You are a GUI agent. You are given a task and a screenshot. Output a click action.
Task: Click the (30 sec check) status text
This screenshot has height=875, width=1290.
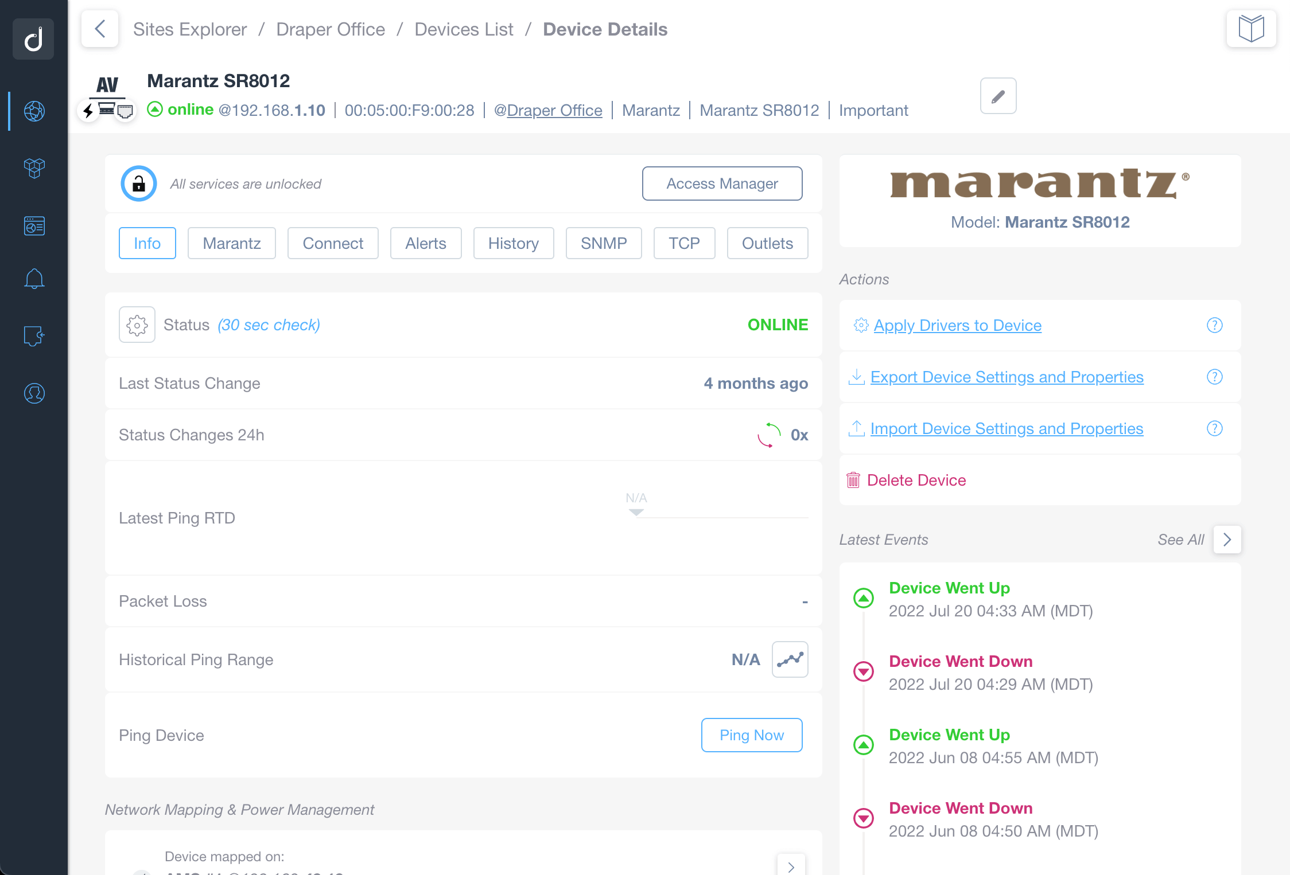269,325
